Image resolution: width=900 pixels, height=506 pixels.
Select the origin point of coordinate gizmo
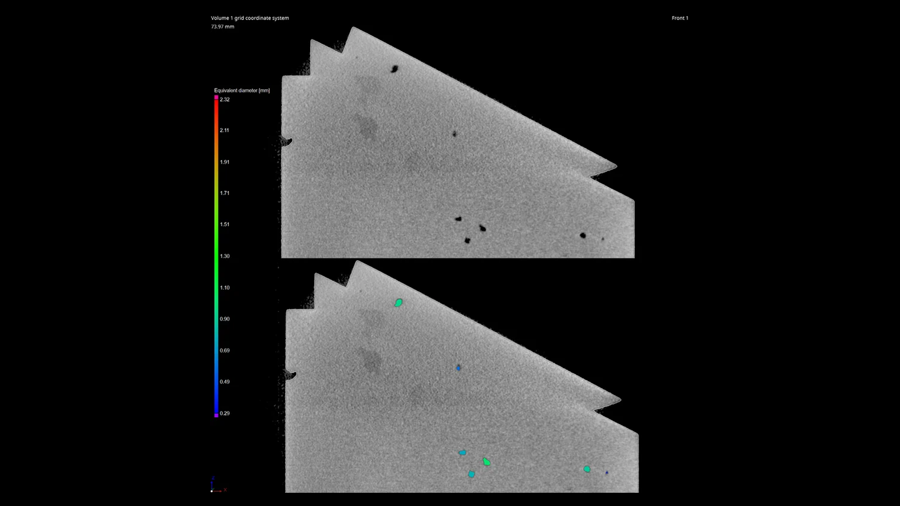pyautogui.click(x=212, y=491)
